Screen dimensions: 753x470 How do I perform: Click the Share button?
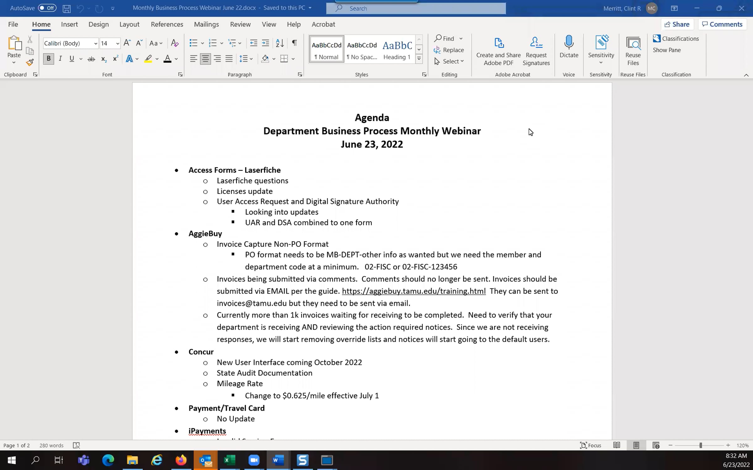(677, 24)
